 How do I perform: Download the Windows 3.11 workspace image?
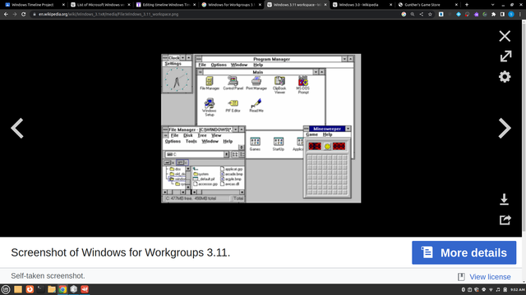click(x=504, y=199)
